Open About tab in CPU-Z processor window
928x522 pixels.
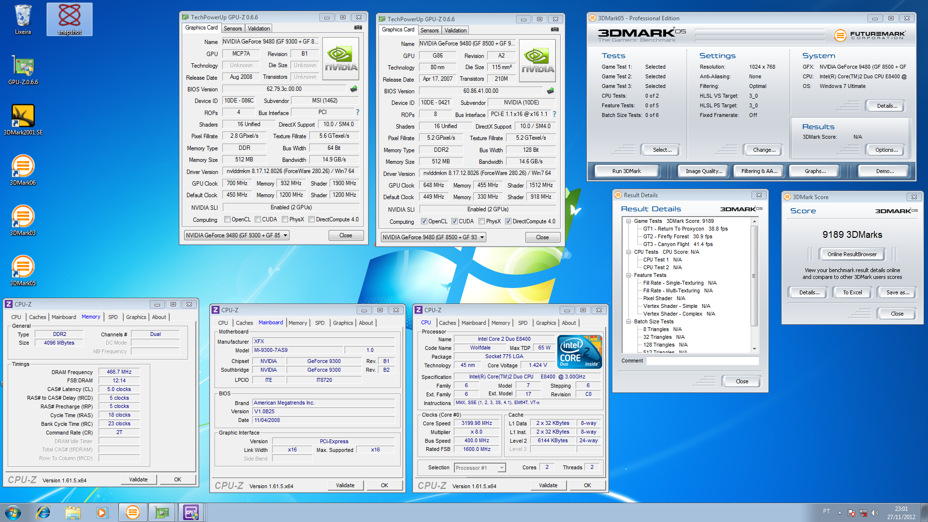569,323
